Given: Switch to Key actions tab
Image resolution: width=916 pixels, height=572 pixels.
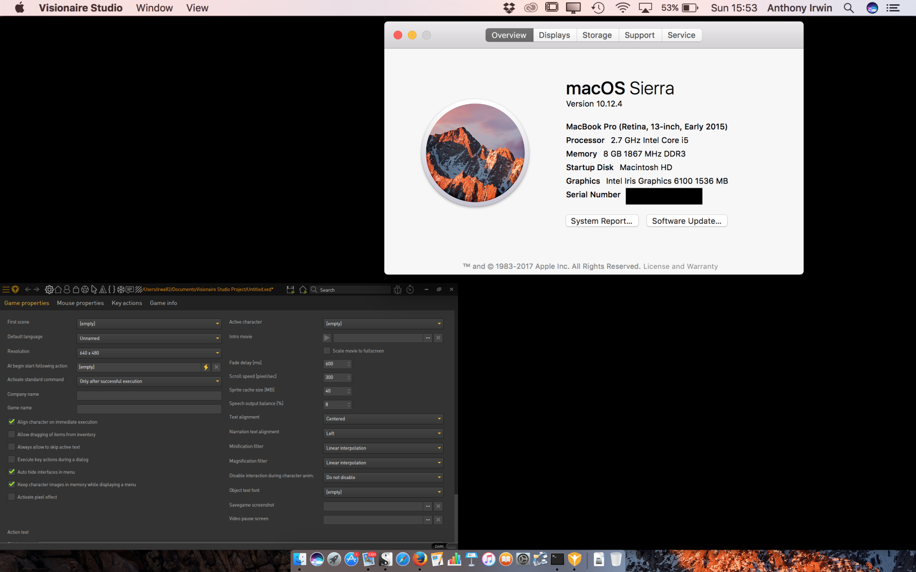Looking at the screenshot, I should [127, 303].
